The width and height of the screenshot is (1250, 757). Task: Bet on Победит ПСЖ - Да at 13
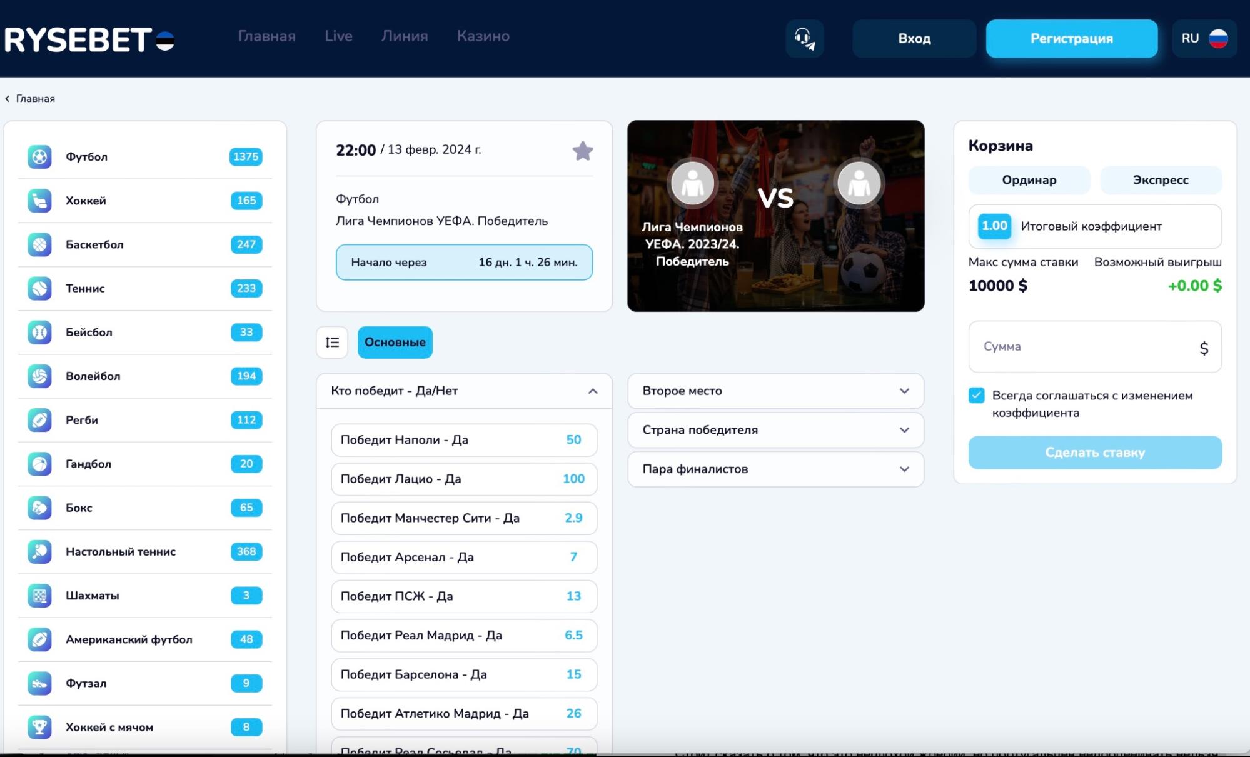click(x=464, y=596)
